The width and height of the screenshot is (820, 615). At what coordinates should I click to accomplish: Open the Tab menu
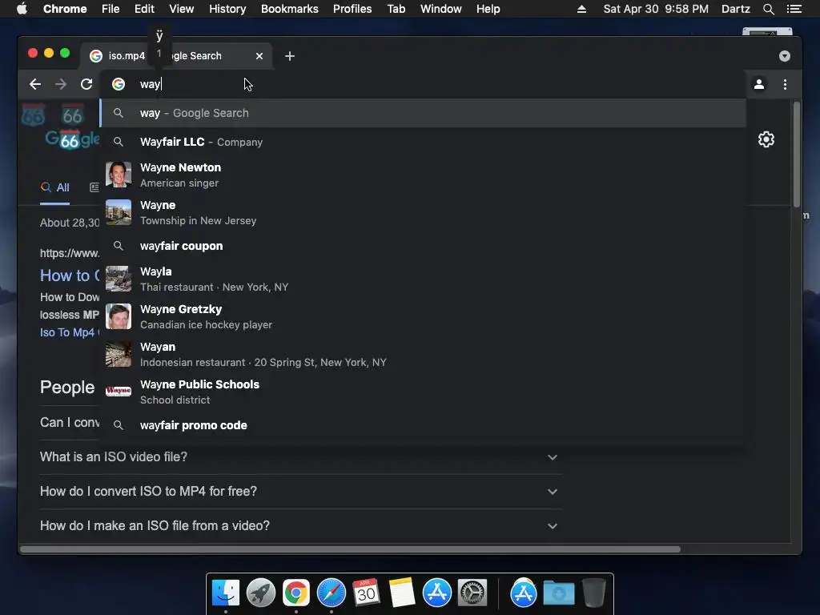coord(396,9)
